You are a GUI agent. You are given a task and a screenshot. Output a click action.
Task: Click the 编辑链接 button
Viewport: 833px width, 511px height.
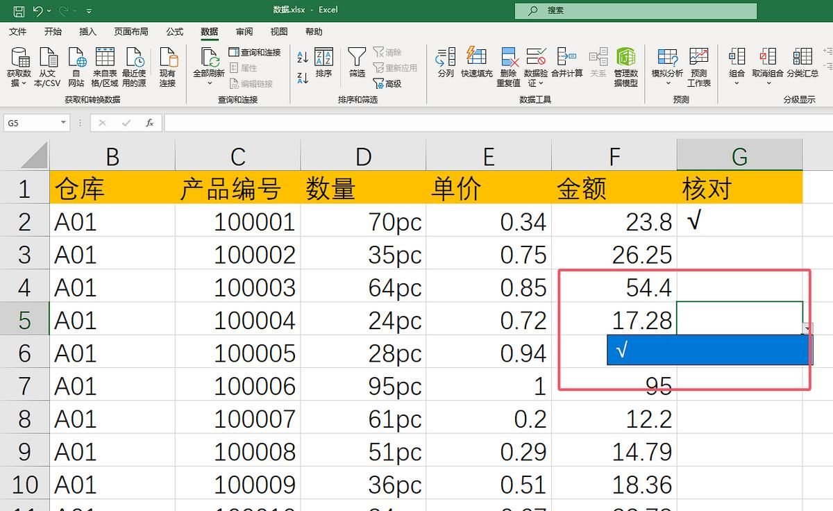(x=251, y=83)
